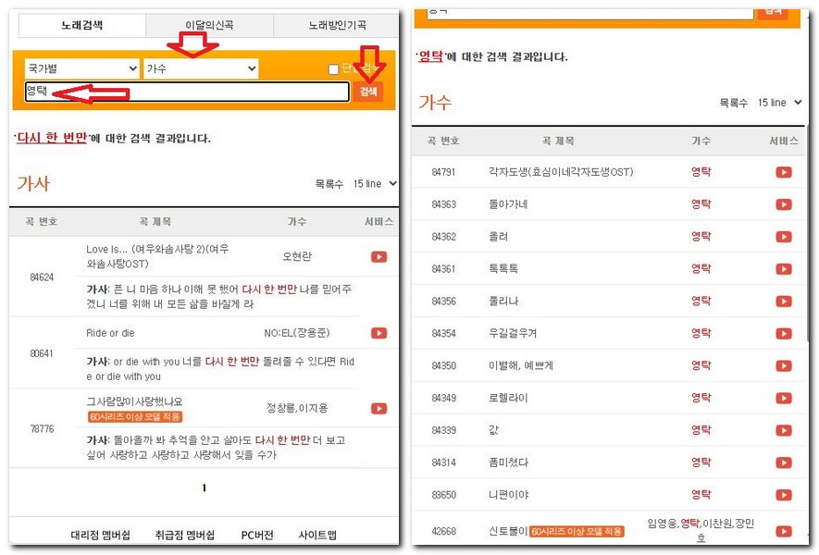The height and width of the screenshot is (555, 819).
Task: Play the song 우길걸우겨
Action: click(x=784, y=333)
